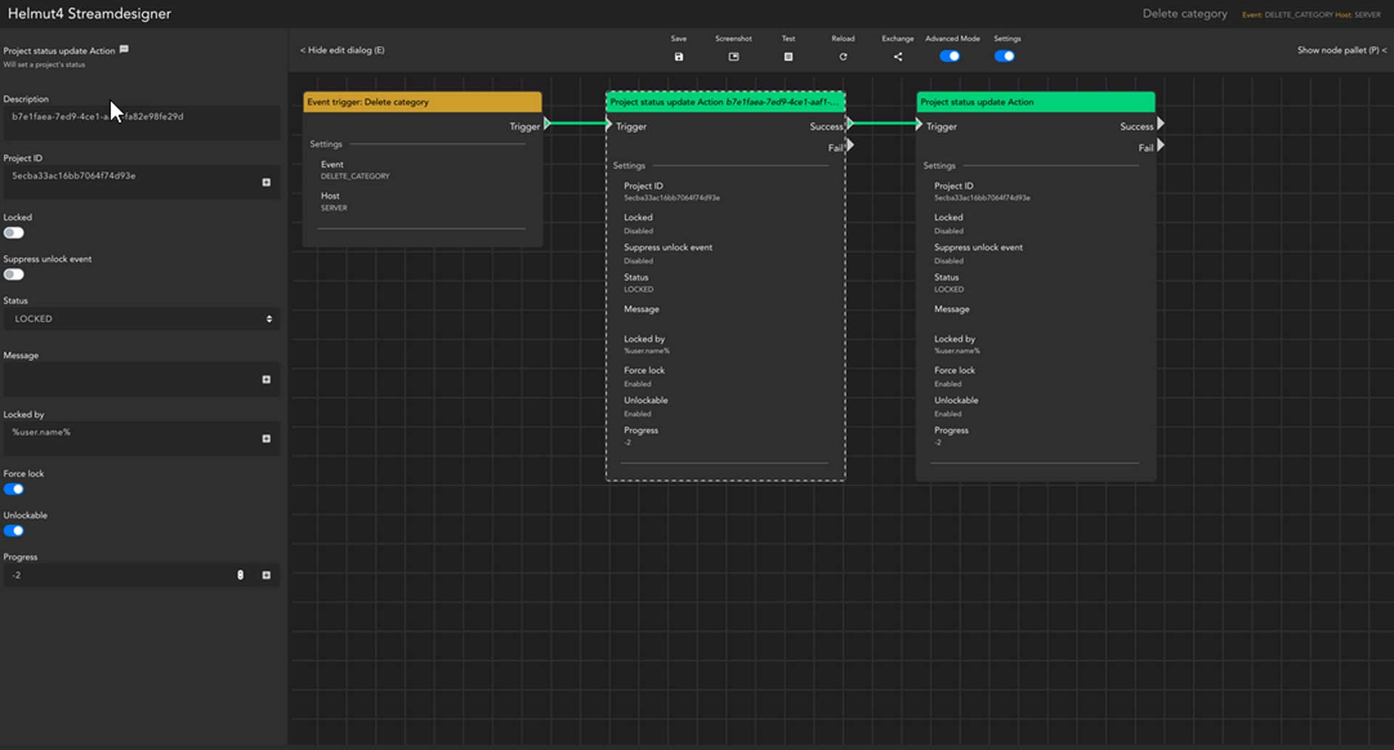This screenshot has width=1394, height=750.
Task: Click the Screenshot icon in the toolbar
Action: [733, 57]
